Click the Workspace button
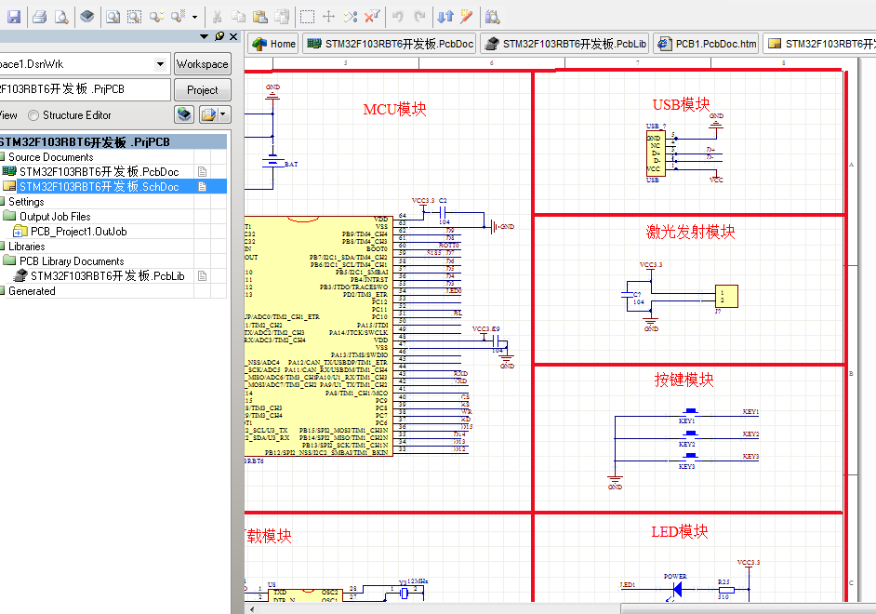Screen dimensions: 876x614 coord(202,64)
